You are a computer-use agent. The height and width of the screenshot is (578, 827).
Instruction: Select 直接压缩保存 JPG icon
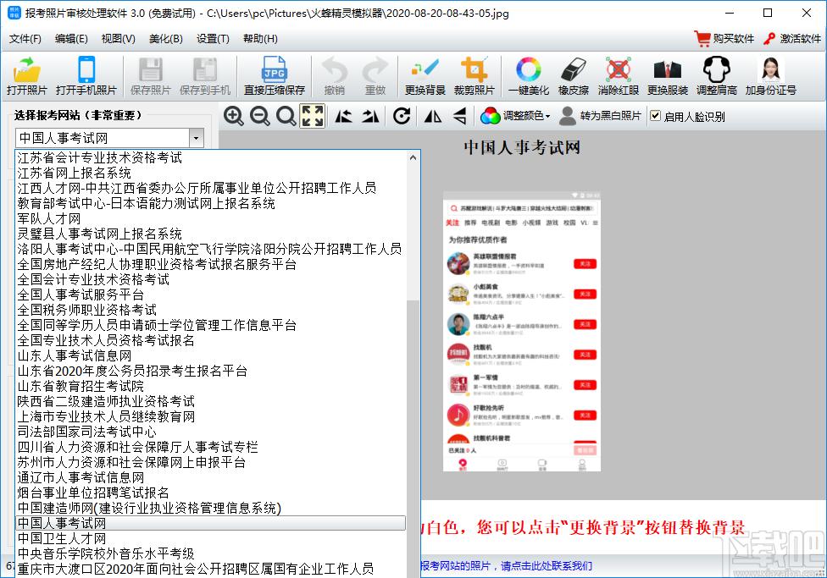(275, 75)
